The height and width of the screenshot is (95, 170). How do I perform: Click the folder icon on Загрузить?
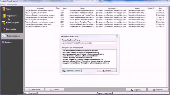coord(154,90)
